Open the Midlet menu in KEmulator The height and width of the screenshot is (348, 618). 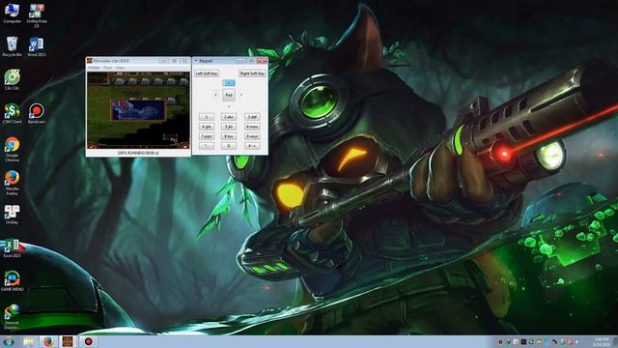coord(94,68)
